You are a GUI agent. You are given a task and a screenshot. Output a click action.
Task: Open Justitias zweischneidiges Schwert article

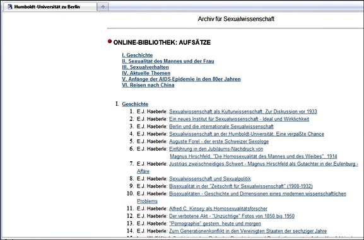264,164
